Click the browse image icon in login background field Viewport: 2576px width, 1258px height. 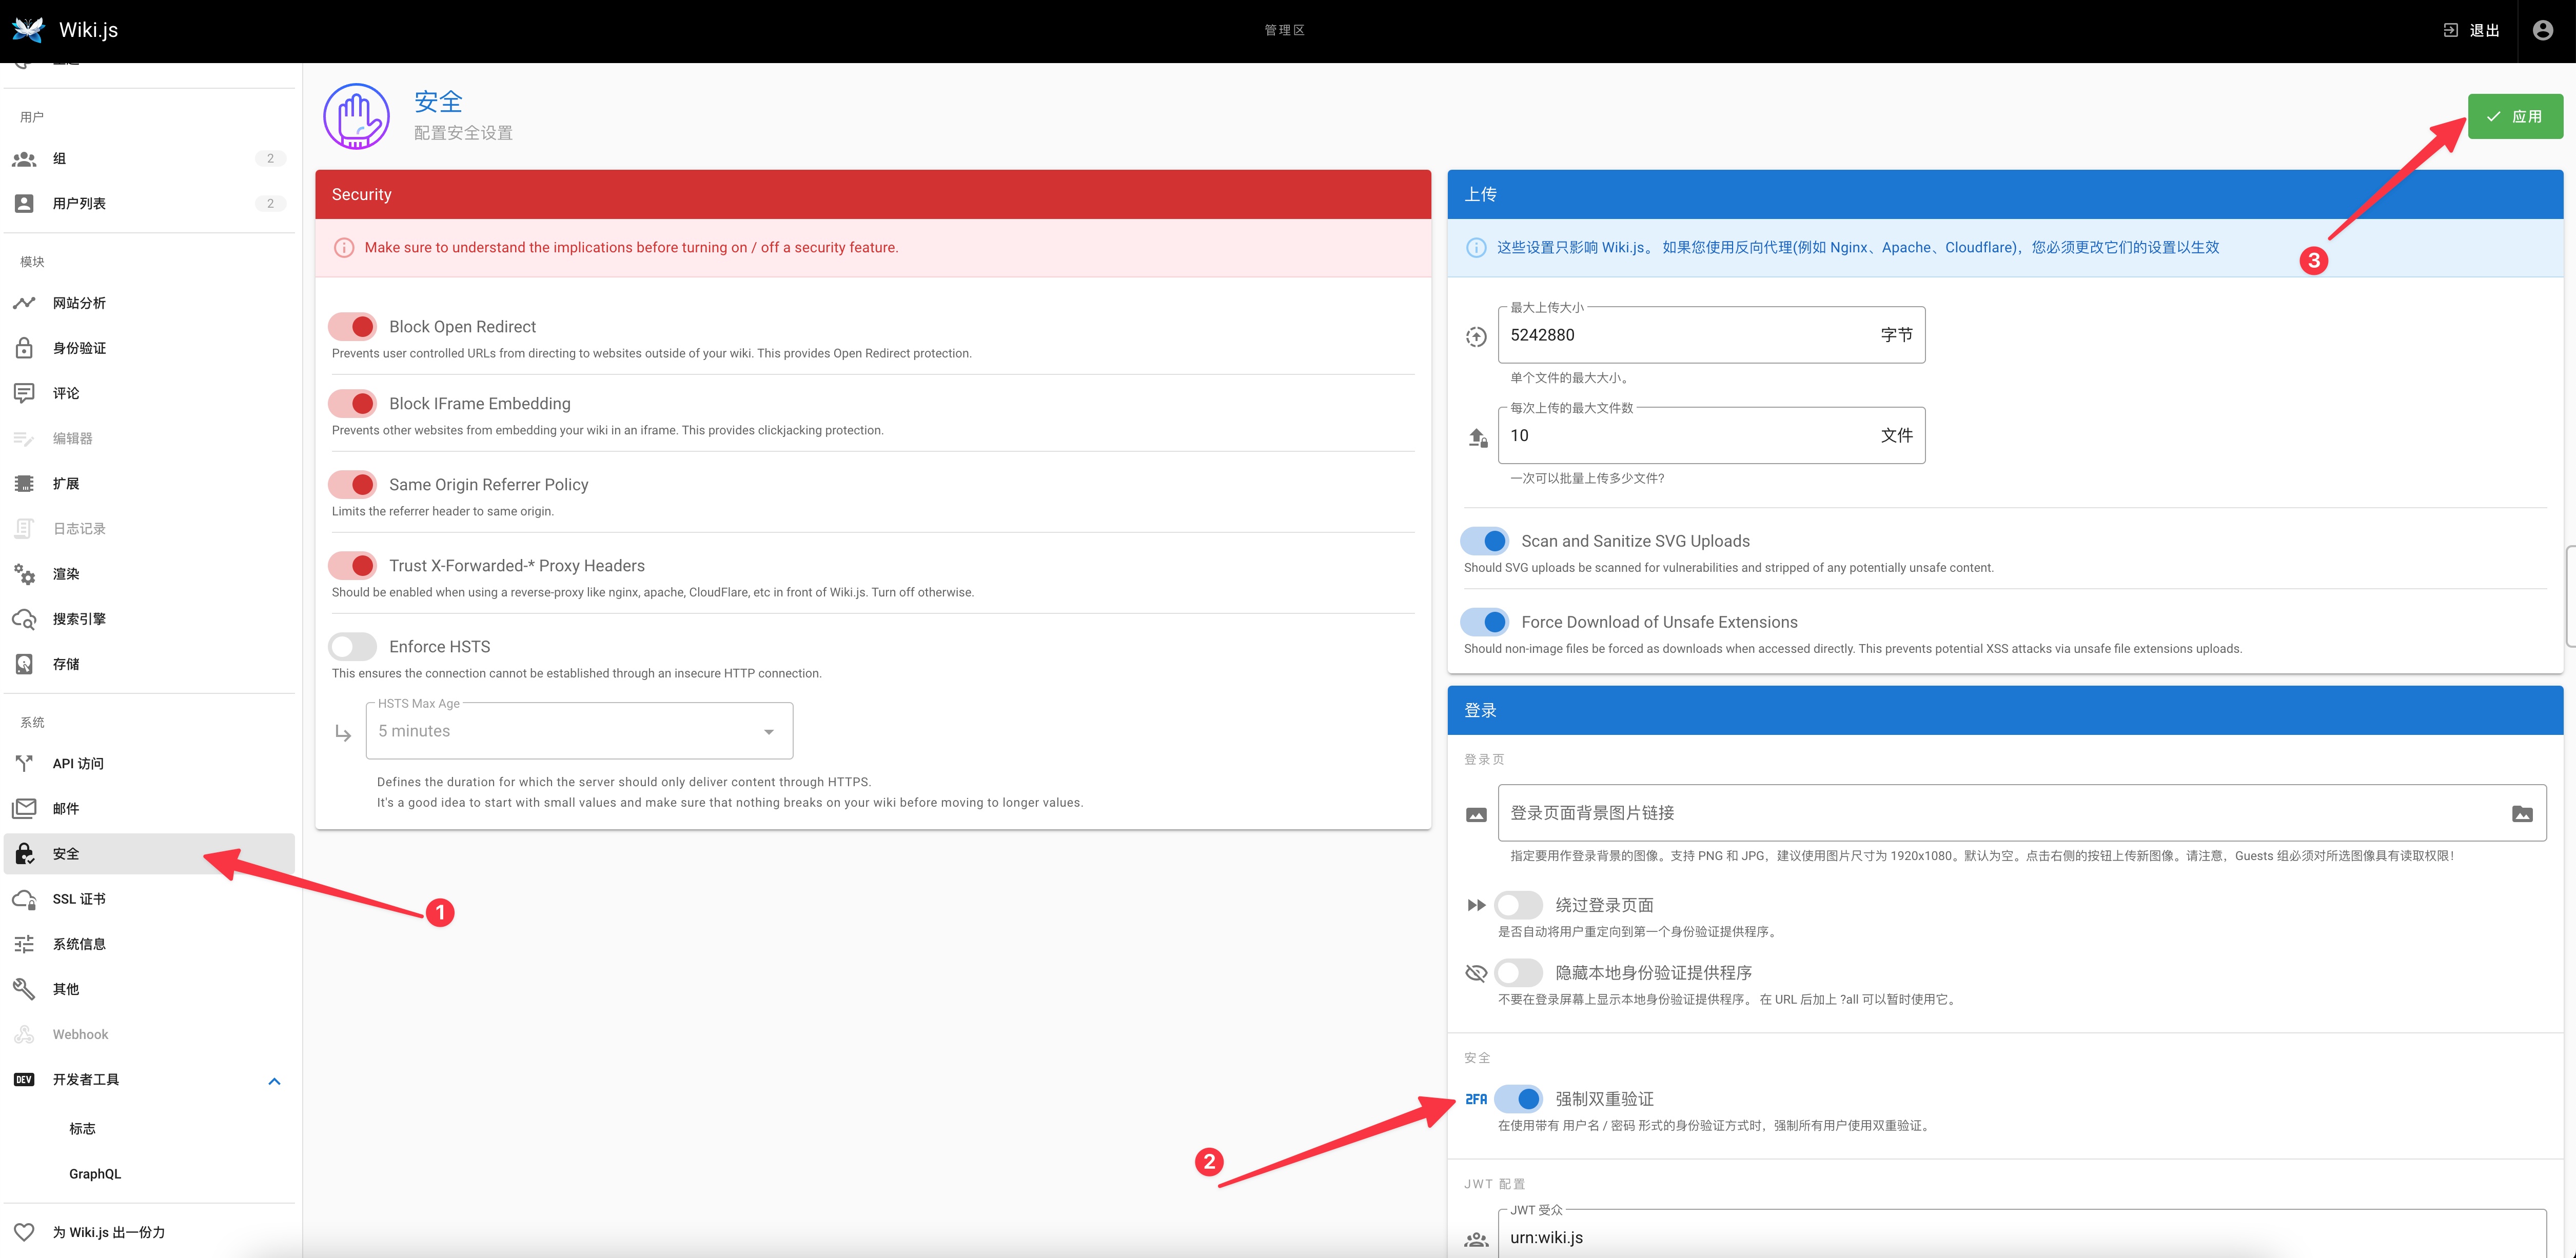pyautogui.click(x=2522, y=814)
